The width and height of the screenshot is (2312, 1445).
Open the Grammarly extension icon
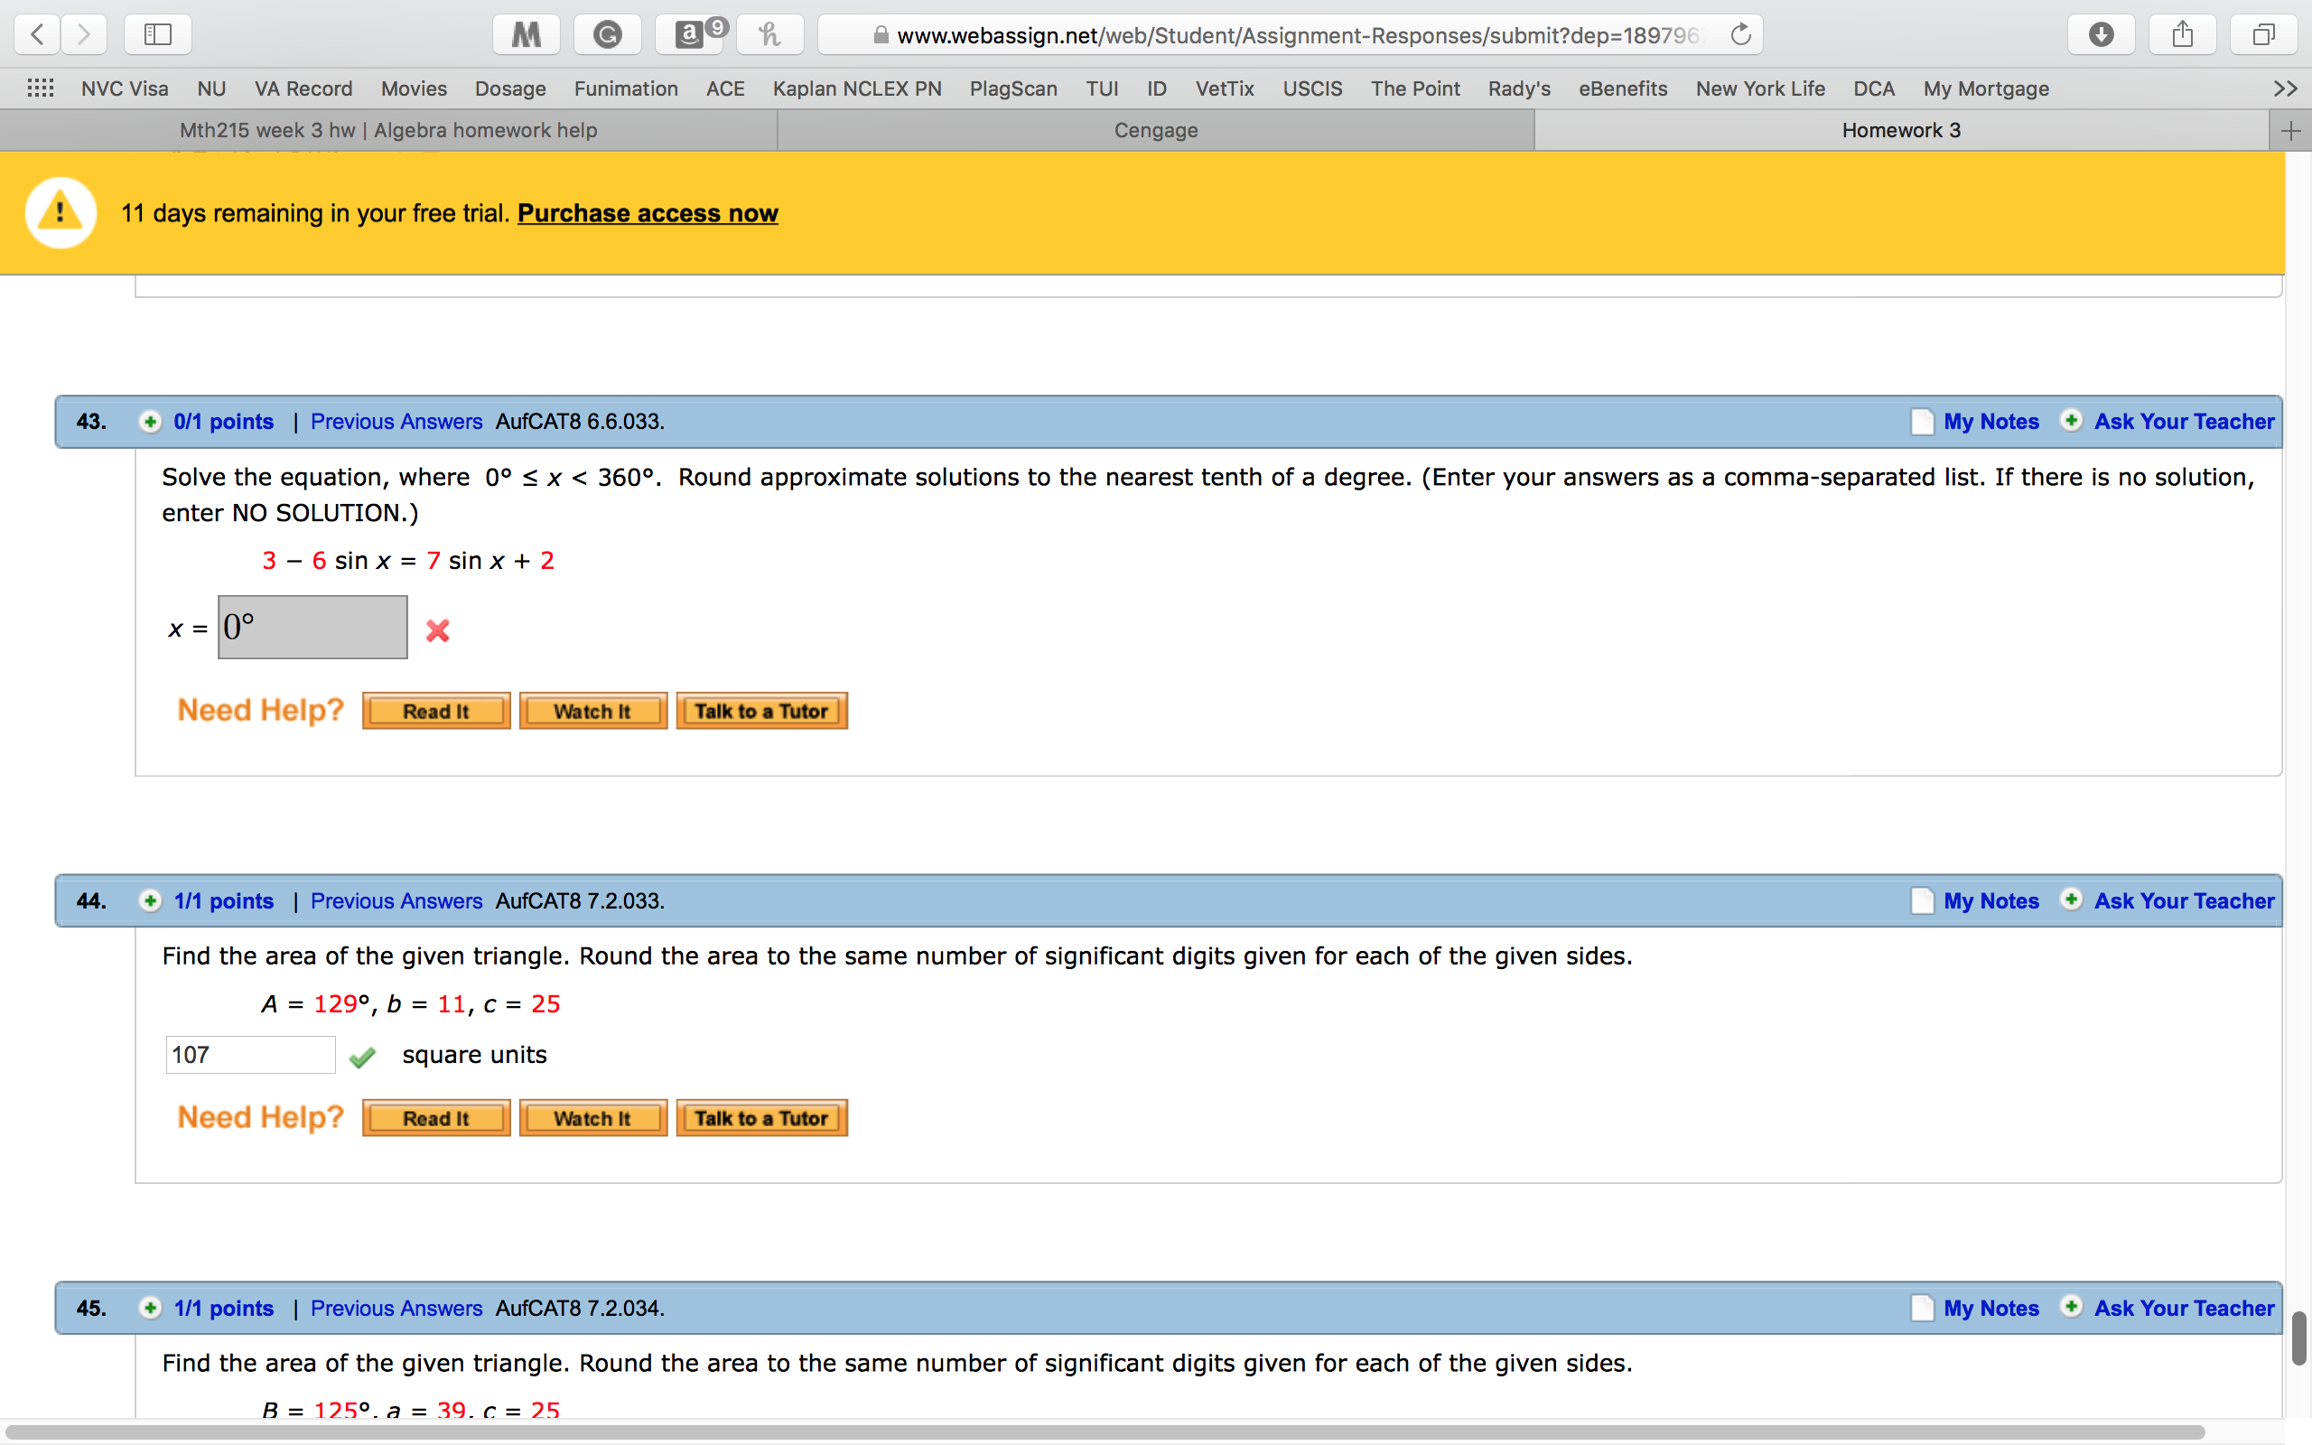[608, 35]
